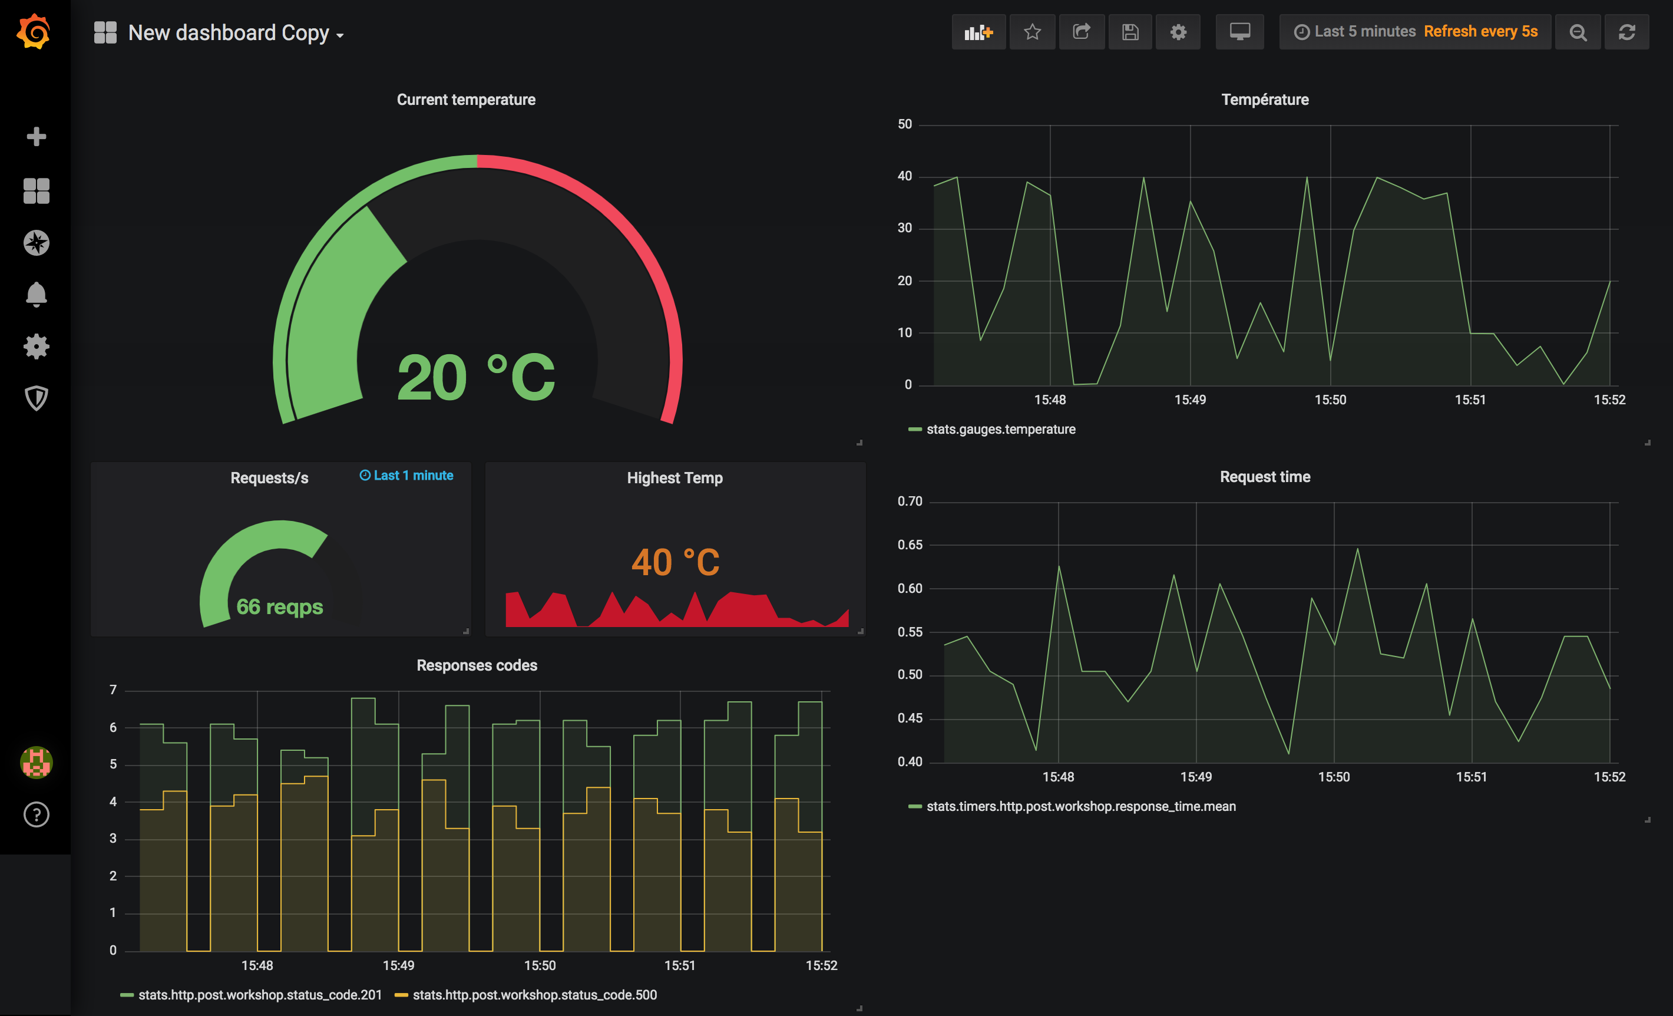The width and height of the screenshot is (1673, 1016).
Task: Open time range picker Last 5 minutes
Action: [1365, 32]
